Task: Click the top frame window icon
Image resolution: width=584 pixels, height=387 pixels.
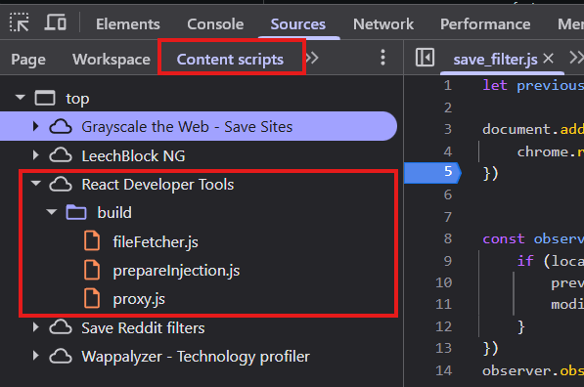Action: coord(45,99)
